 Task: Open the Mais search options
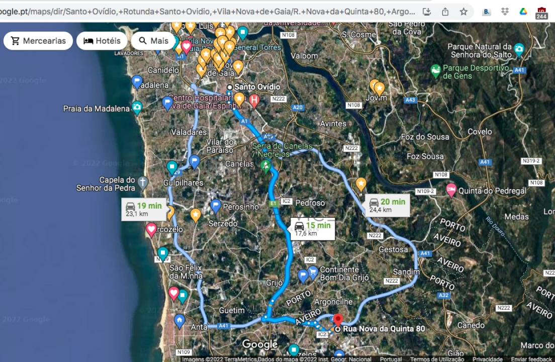click(153, 41)
